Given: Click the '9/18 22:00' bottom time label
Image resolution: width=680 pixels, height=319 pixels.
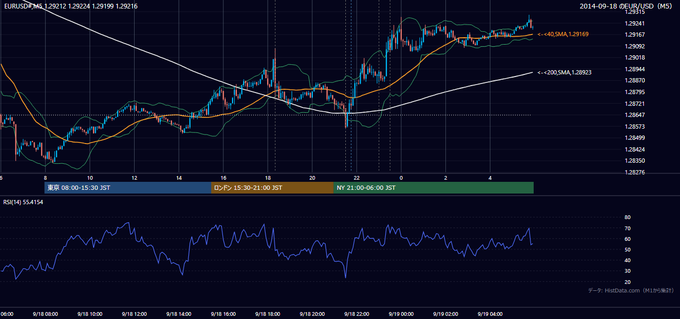Looking at the screenshot, I should [x=356, y=314].
